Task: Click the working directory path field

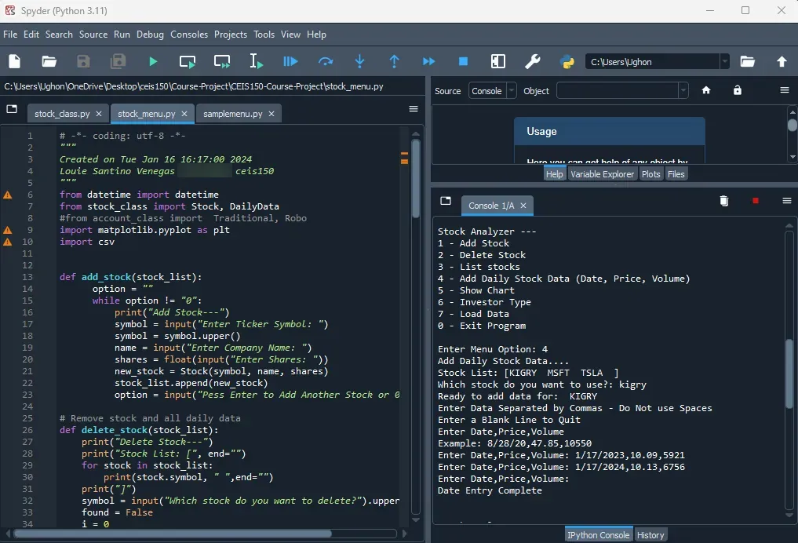Action: click(653, 61)
